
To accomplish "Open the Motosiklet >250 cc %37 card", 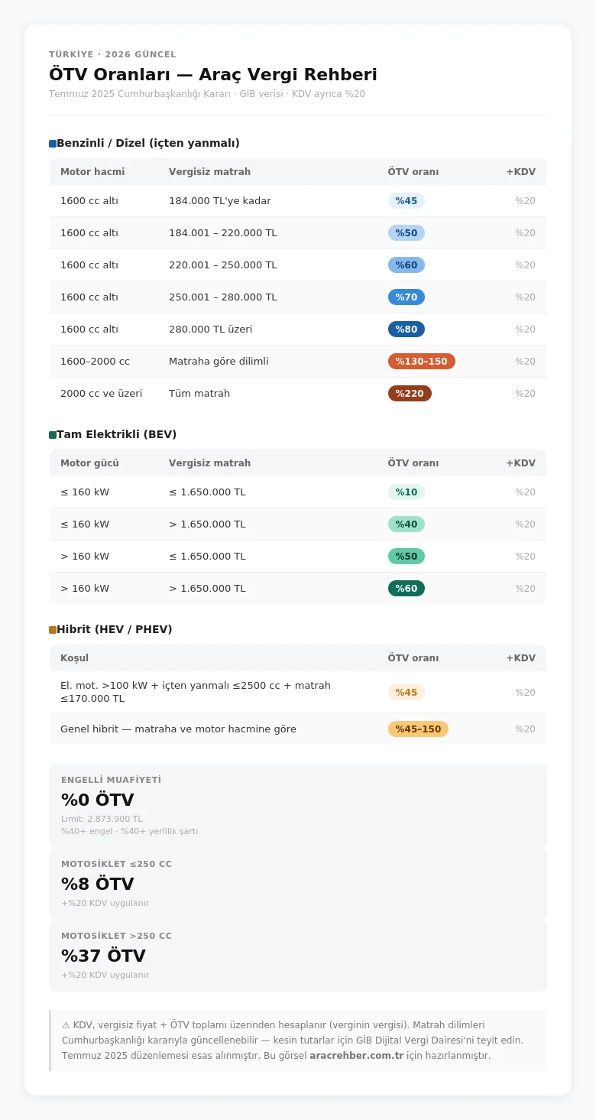I will 298,956.
